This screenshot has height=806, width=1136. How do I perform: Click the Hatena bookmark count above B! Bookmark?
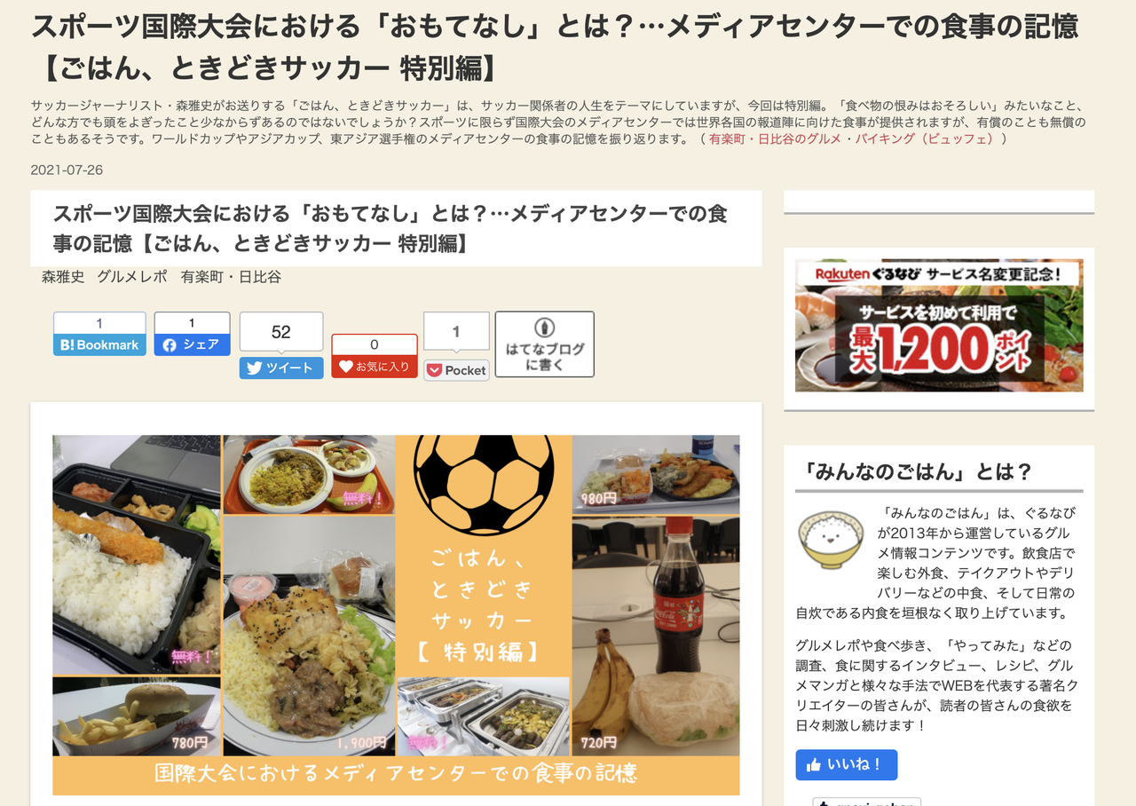(99, 323)
